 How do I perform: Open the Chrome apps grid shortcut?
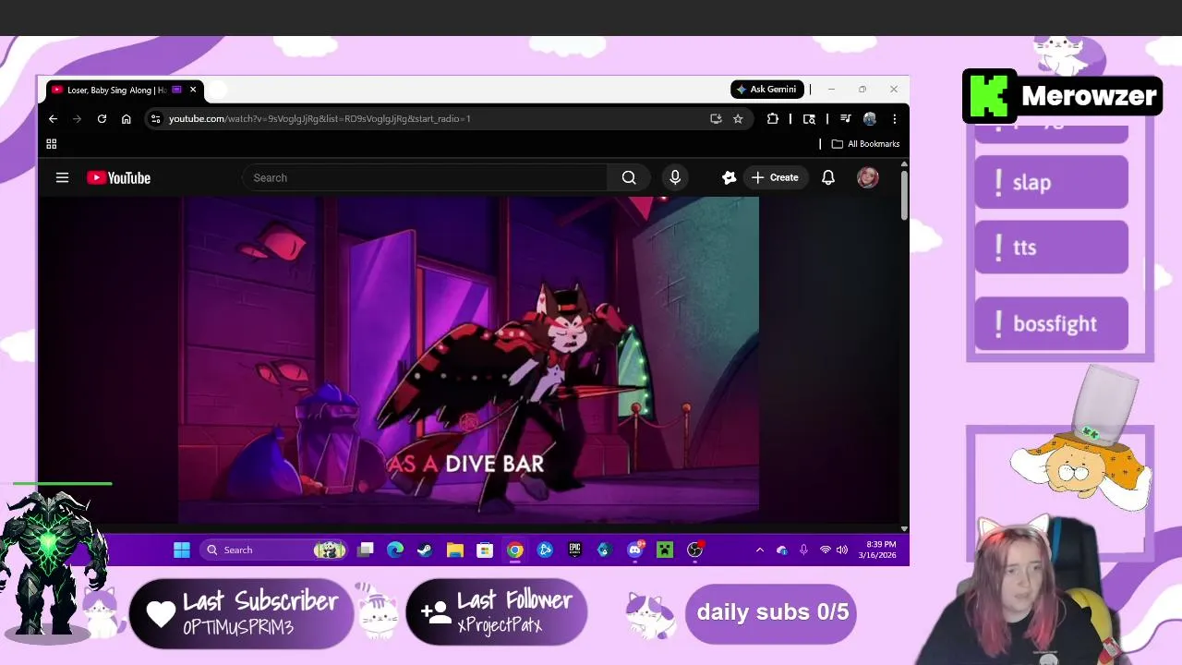(52, 144)
